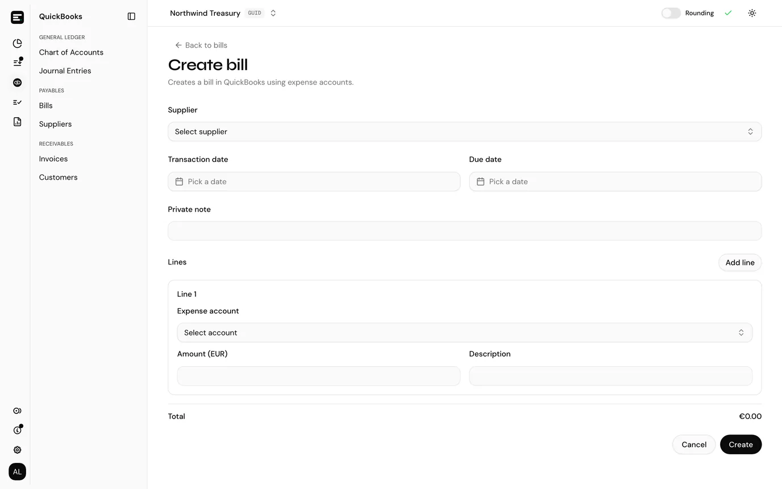Click the Add line button
782x489 pixels.
740,263
